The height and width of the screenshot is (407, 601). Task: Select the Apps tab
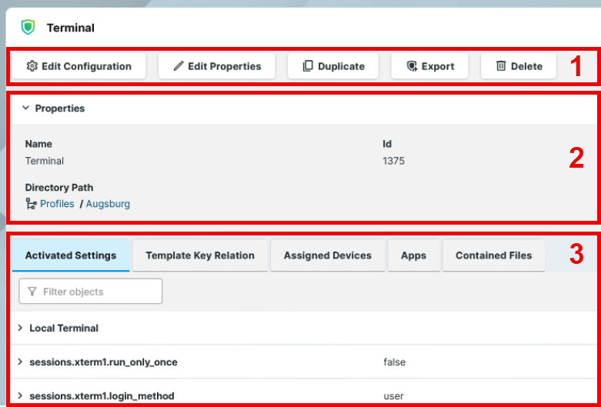pos(413,255)
